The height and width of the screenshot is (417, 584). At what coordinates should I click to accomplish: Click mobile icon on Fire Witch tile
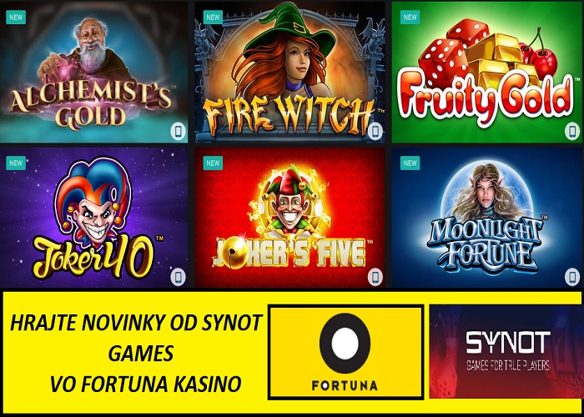click(x=375, y=132)
